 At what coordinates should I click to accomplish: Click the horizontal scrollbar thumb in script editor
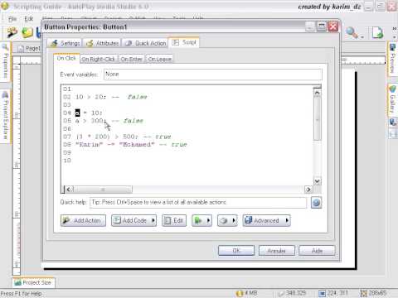(x=103, y=190)
